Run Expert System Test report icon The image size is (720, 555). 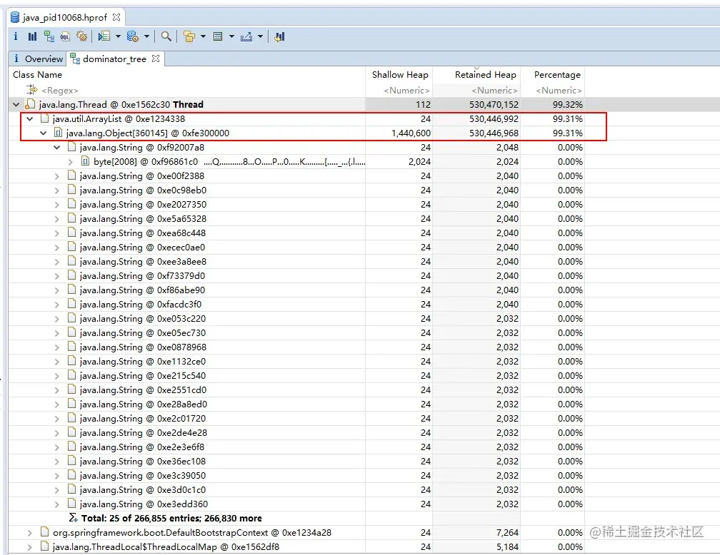104,36
